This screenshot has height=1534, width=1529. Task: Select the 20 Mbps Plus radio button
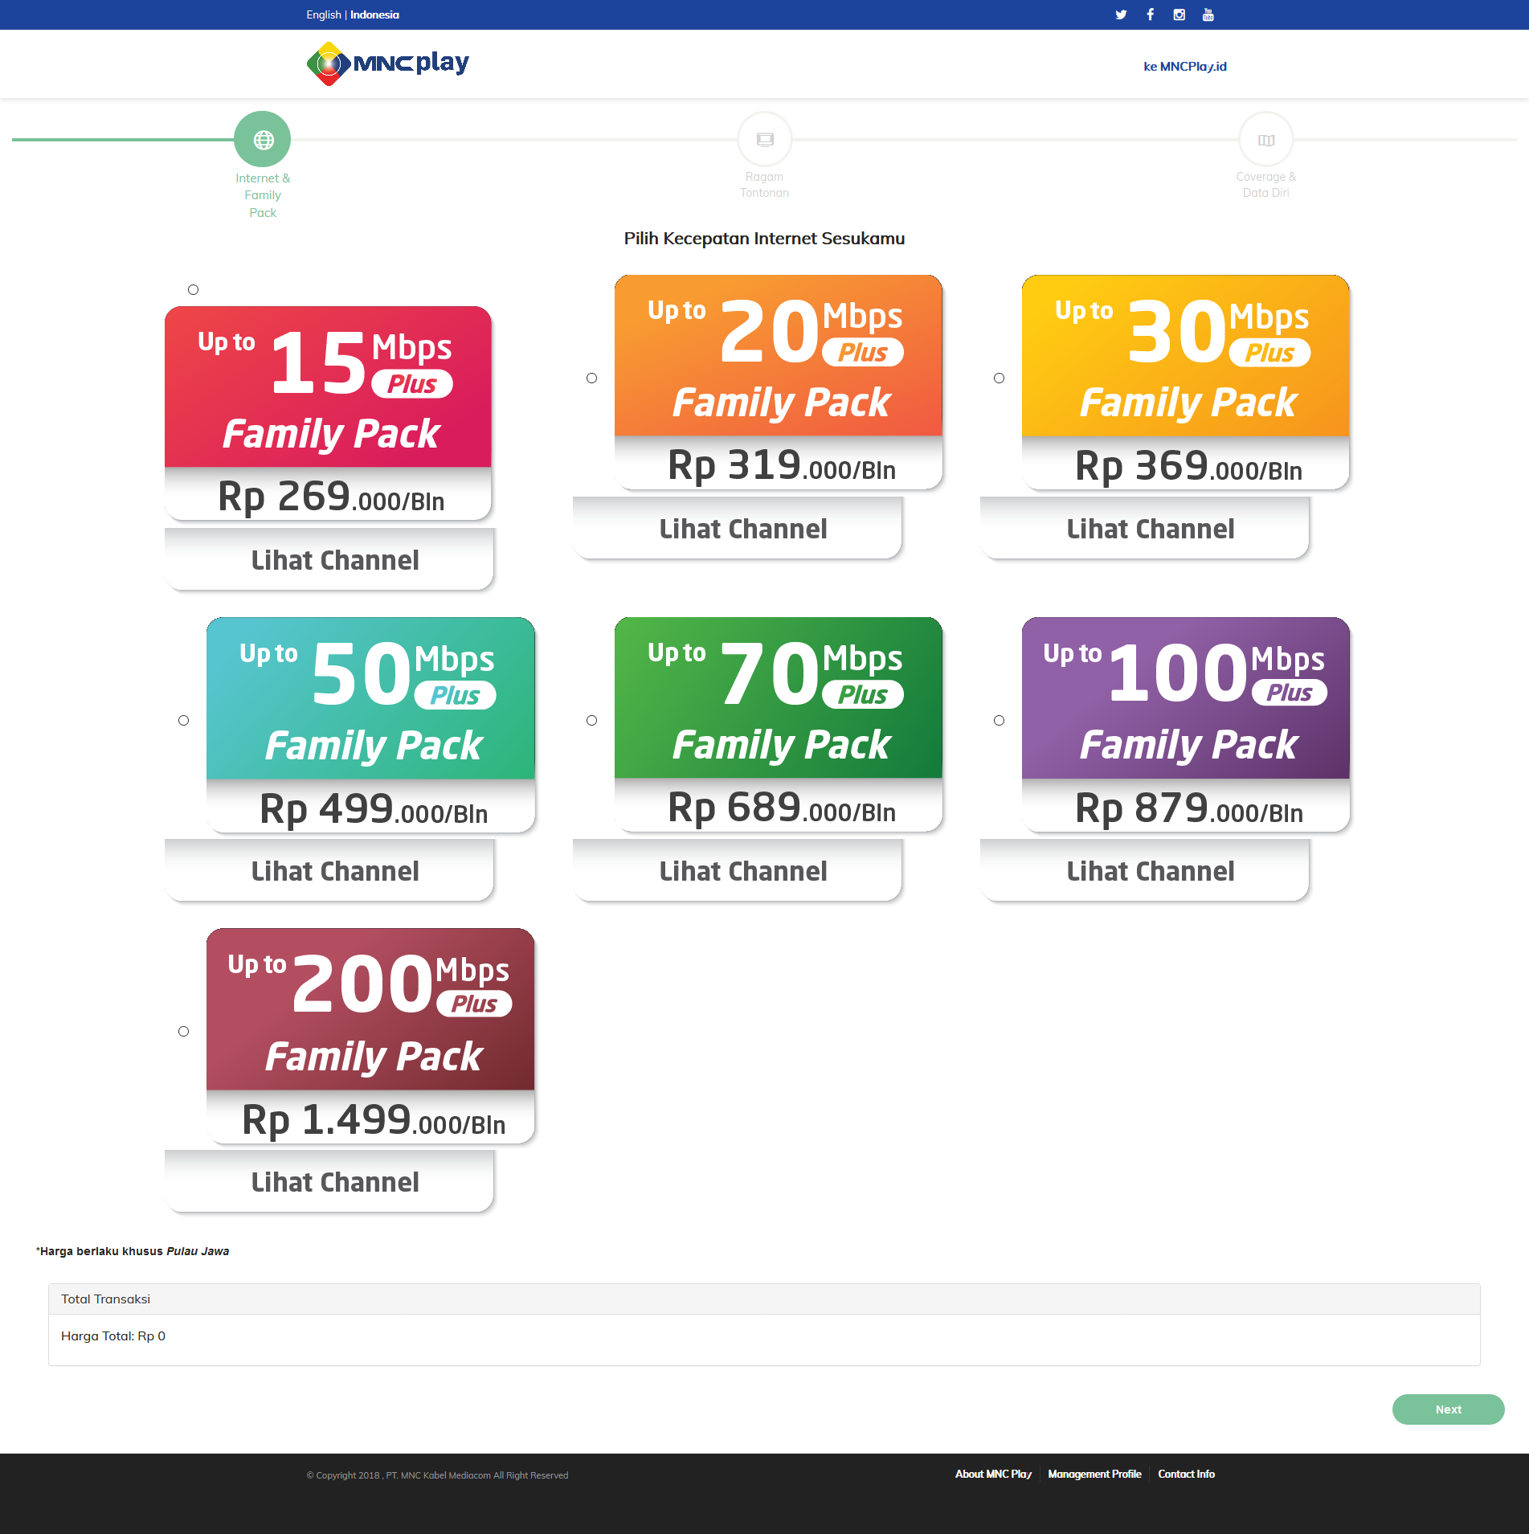(591, 378)
